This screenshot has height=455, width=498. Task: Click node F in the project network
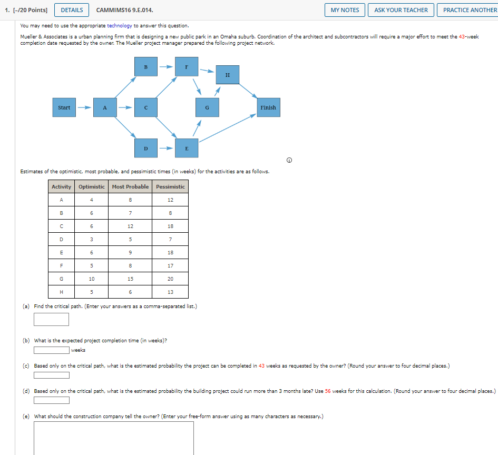point(187,67)
